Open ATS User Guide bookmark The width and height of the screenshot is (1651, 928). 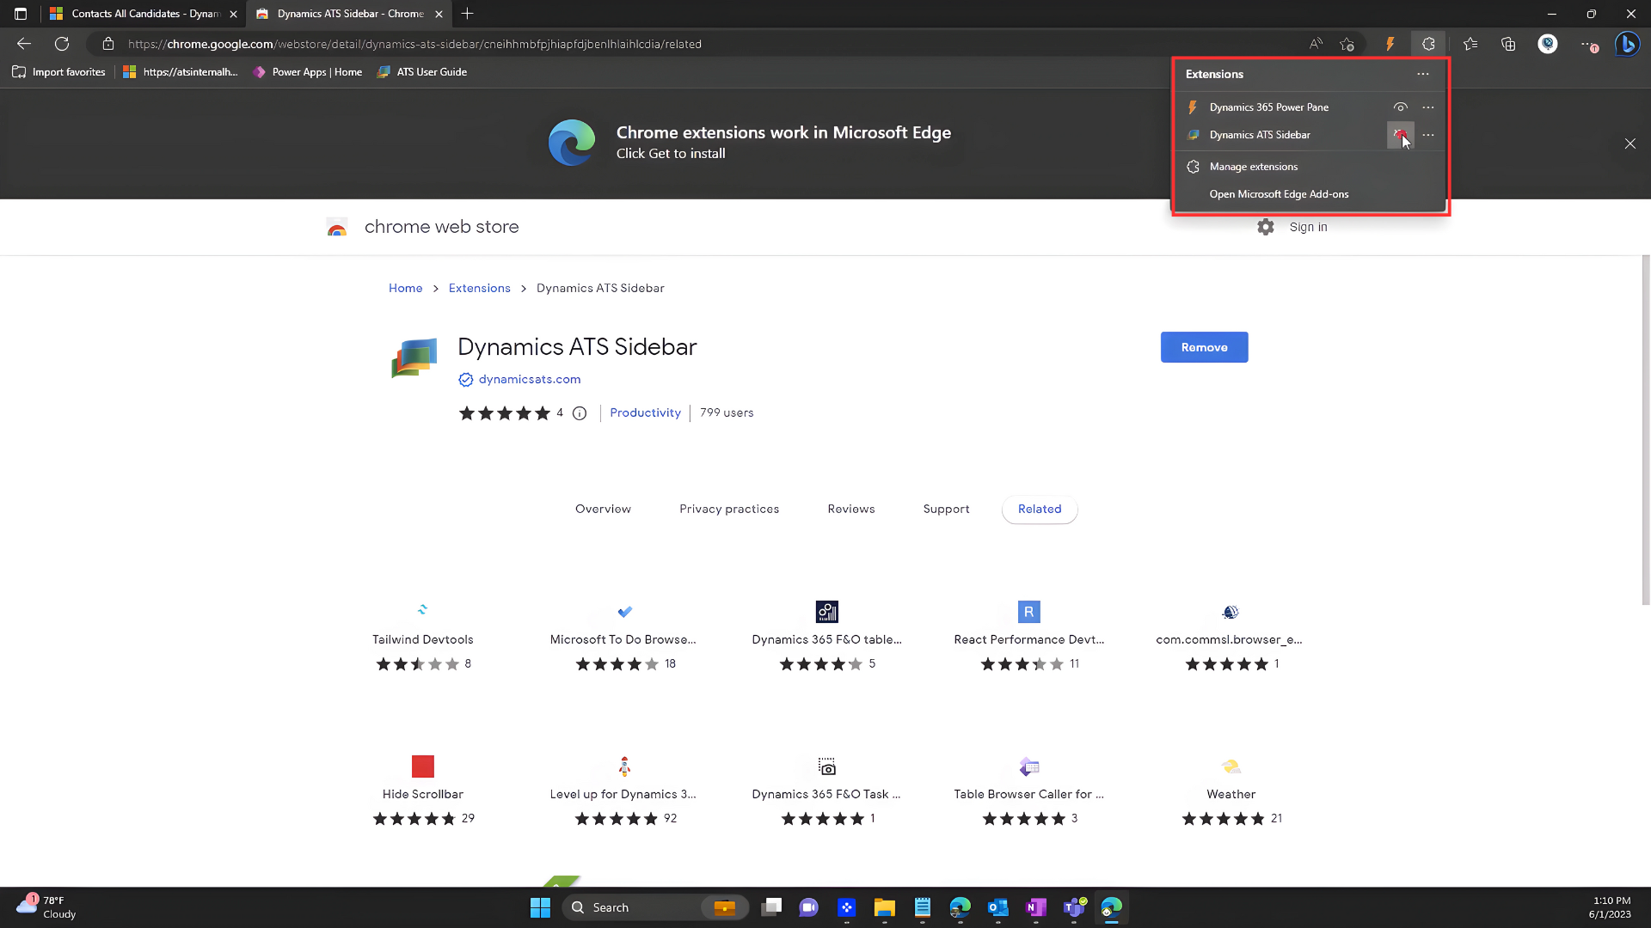click(422, 72)
